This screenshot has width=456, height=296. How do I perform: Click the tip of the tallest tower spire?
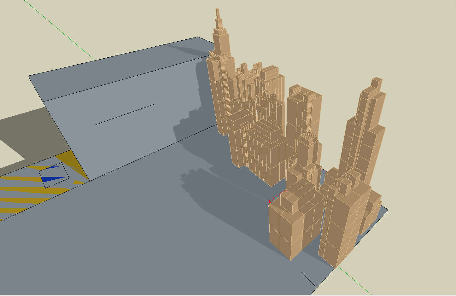coord(217,10)
